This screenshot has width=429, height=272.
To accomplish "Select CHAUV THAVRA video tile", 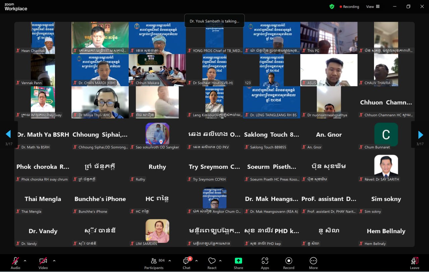I will [386, 70].
